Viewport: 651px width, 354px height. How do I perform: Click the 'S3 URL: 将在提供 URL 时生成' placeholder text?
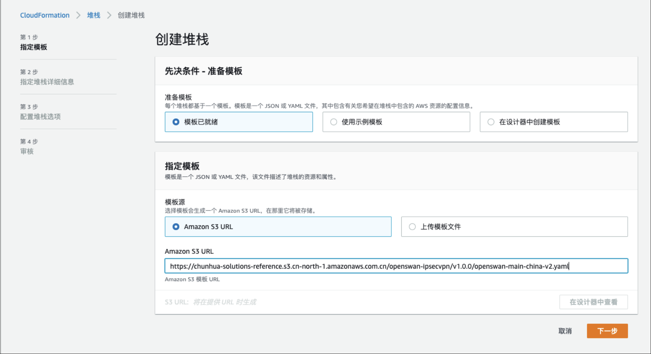210,302
